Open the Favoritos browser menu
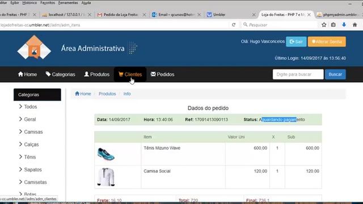This screenshot has height=204, width=363. pyautogui.click(x=48, y=3)
